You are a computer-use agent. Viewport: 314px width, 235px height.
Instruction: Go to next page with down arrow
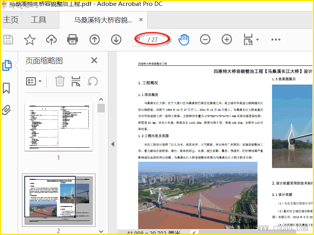[116, 40]
